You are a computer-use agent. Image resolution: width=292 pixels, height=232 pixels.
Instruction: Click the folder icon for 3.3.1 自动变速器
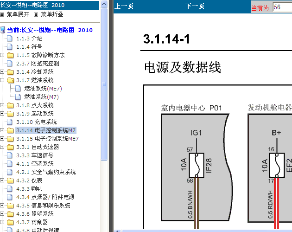[x=10, y=147]
